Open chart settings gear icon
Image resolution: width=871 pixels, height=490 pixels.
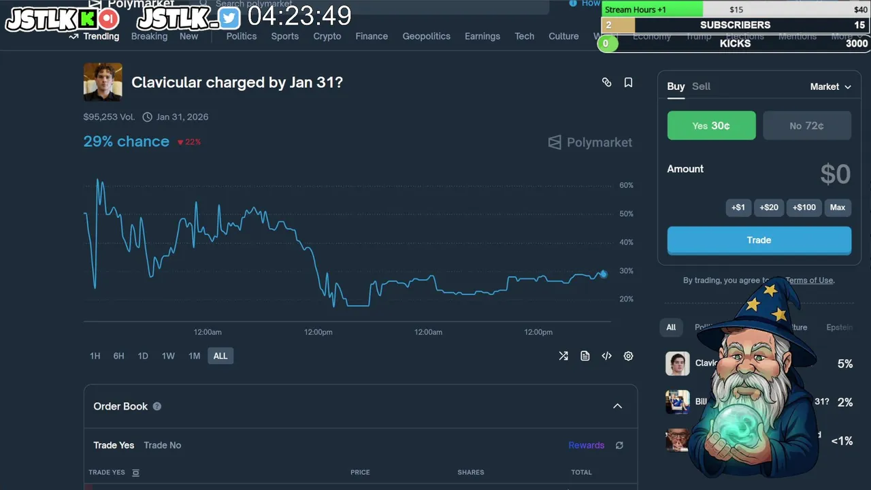click(x=629, y=356)
